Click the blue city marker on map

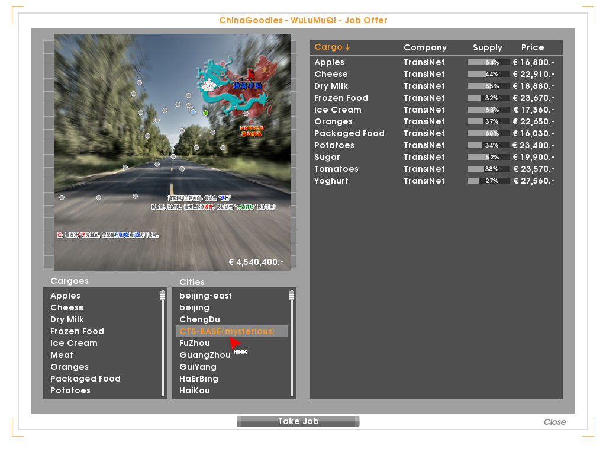tap(194, 111)
